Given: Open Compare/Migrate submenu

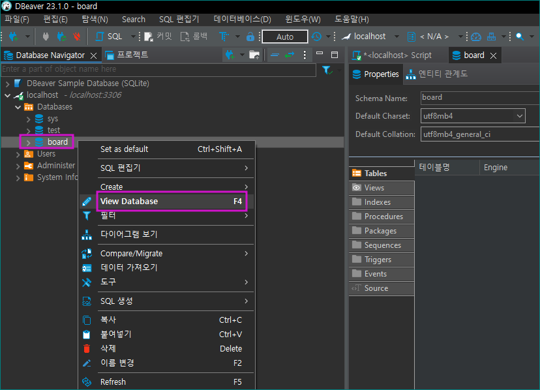Looking at the screenshot, I should 167,254.
